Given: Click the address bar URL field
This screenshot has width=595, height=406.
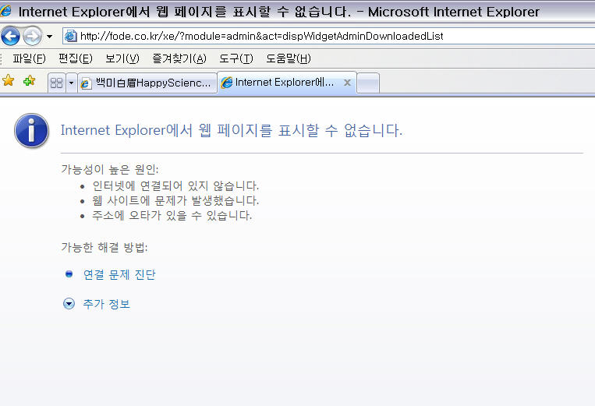Looking at the screenshot, I should [328, 36].
